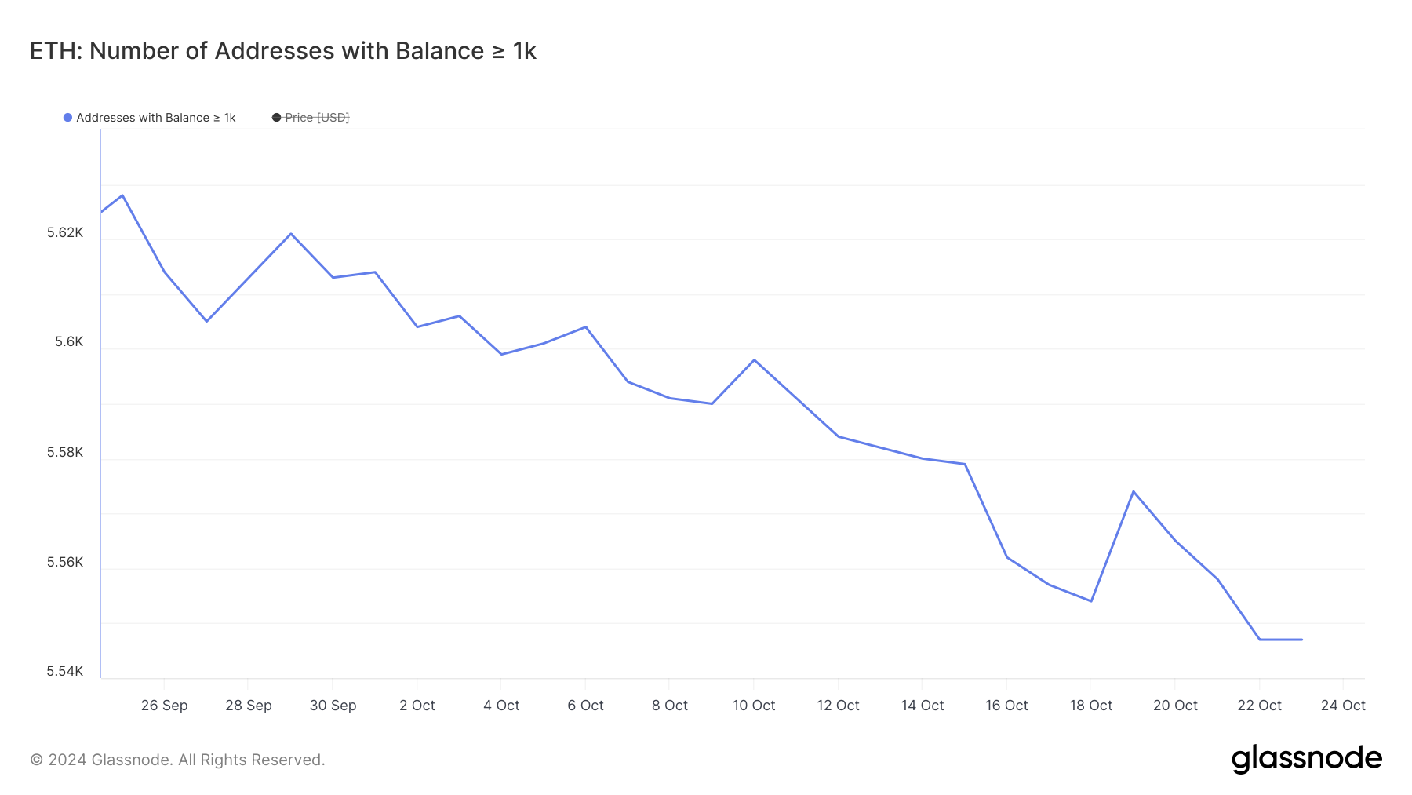This screenshot has height=795, width=1412.
Task: Select the 10 Oct x-axis label
Action: coord(754,706)
